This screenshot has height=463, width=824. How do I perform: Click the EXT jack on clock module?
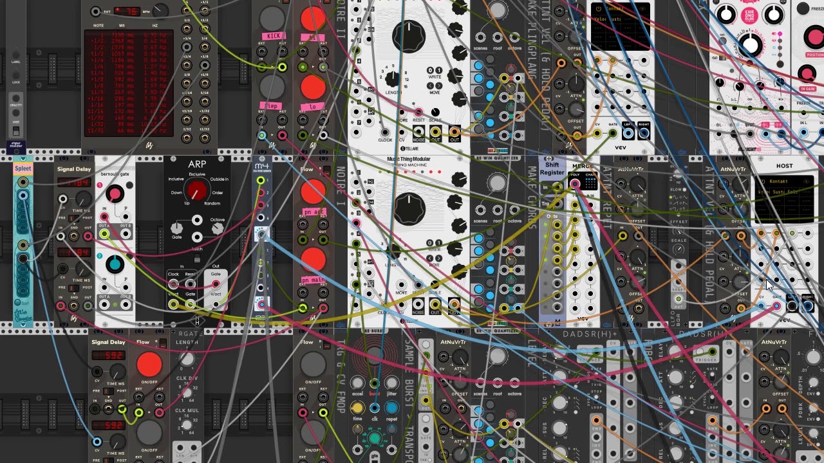point(96,12)
